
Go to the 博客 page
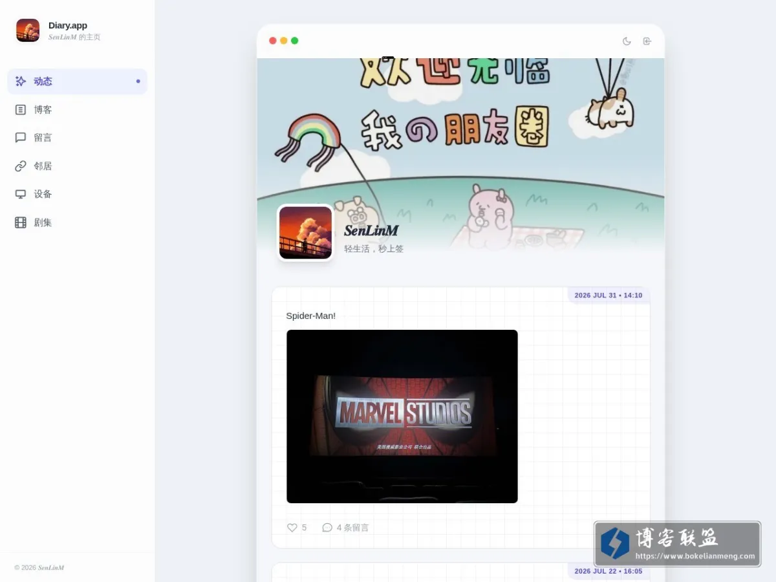point(78,110)
